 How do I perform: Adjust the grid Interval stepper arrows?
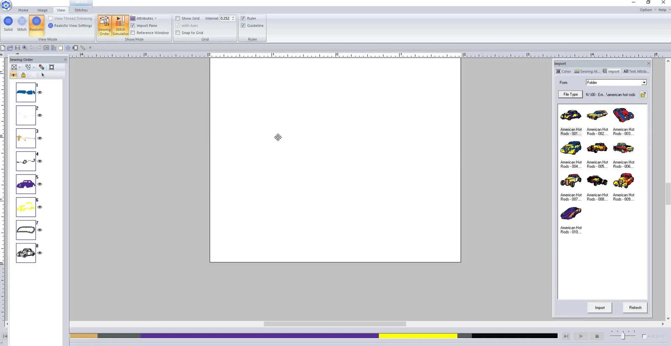(x=233, y=18)
